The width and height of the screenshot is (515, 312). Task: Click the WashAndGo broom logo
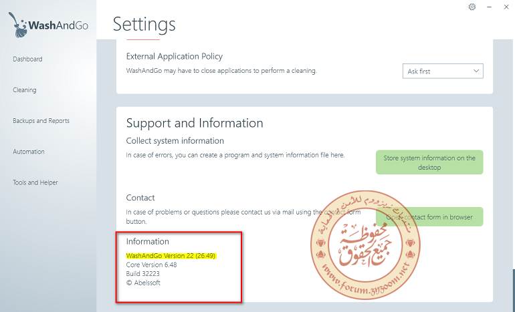pyautogui.click(x=48, y=25)
